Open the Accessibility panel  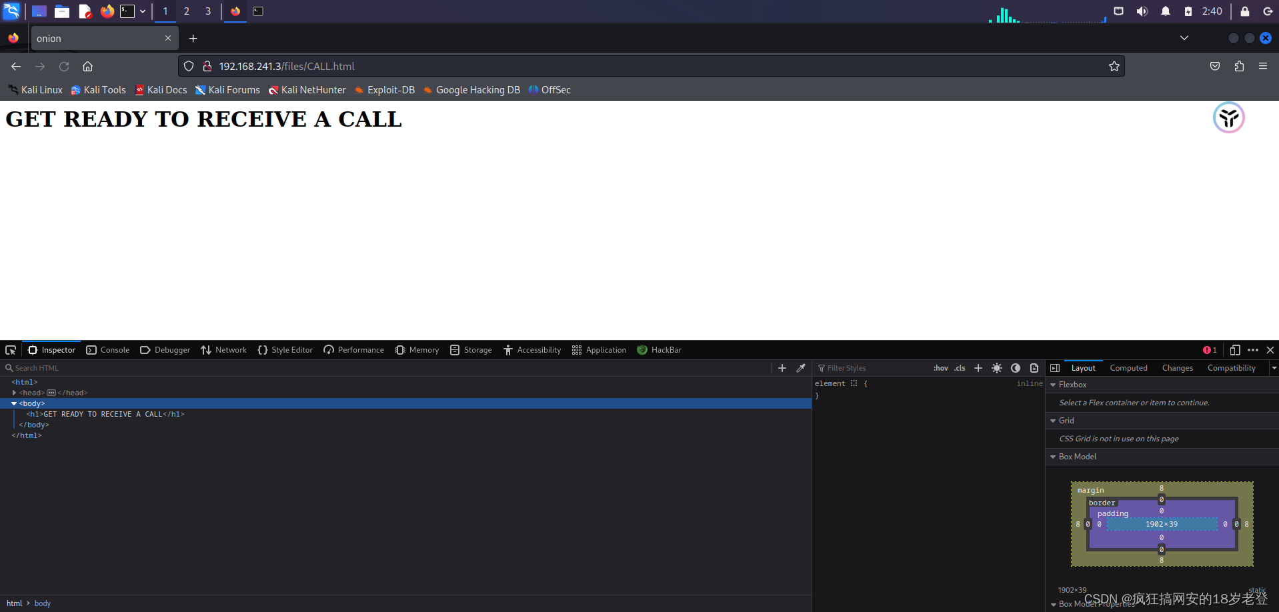[x=532, y=350]
